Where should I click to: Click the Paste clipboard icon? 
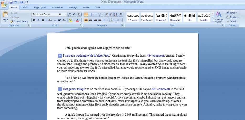5,15
